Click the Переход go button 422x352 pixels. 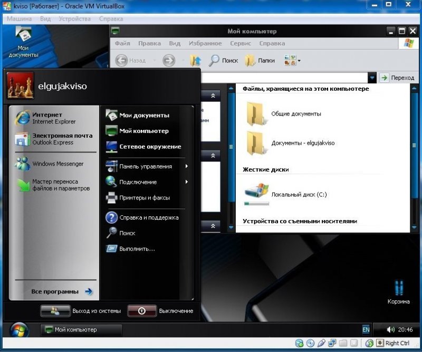click(397, 78)
